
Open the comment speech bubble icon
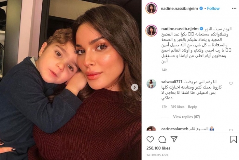pos(162,139)
